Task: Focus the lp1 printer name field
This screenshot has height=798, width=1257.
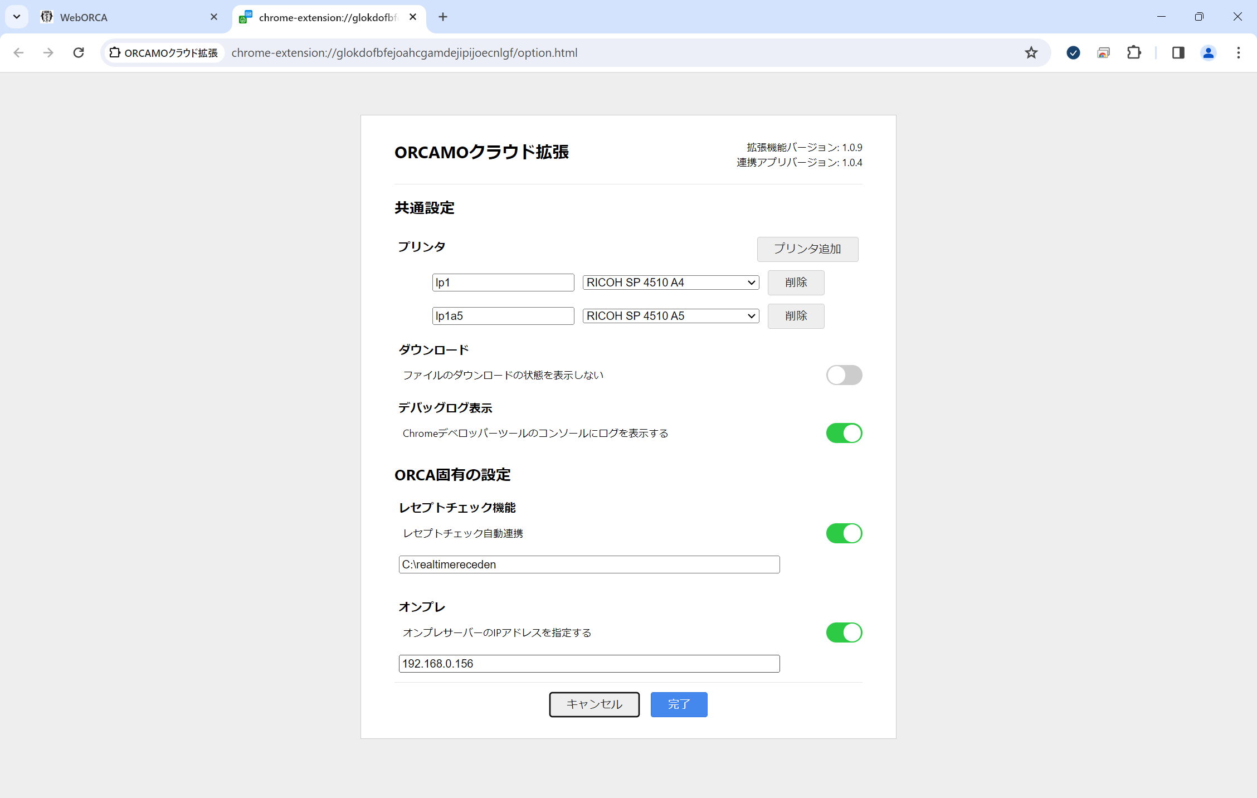Action: (503, 283)
